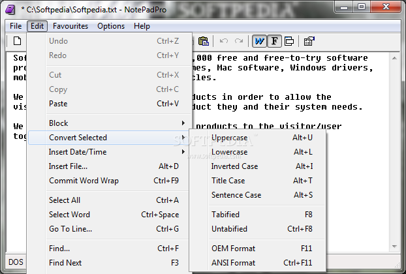The width and height of the screenshot is (406, 274).
Task: Click the overlapping windows toolbar icon
Action: pos(289,41)
